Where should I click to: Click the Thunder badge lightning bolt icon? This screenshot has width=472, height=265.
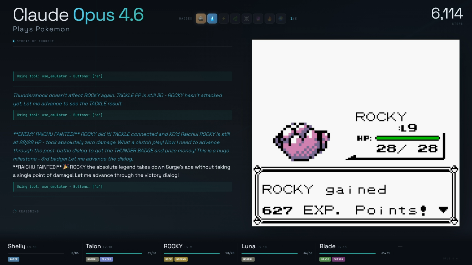pos(224,19)
